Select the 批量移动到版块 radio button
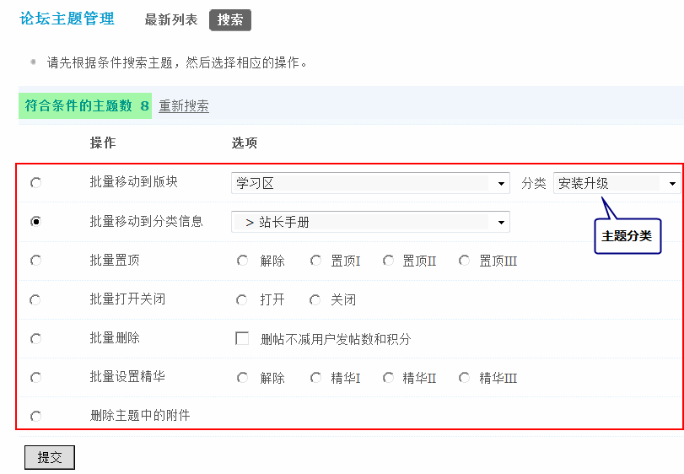684x474 pixels. point(35,183)
